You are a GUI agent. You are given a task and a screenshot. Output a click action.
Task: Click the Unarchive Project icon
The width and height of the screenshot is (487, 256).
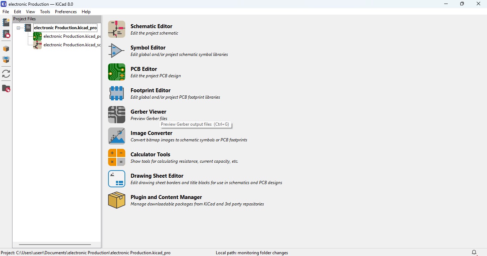[x=6, y=59]
